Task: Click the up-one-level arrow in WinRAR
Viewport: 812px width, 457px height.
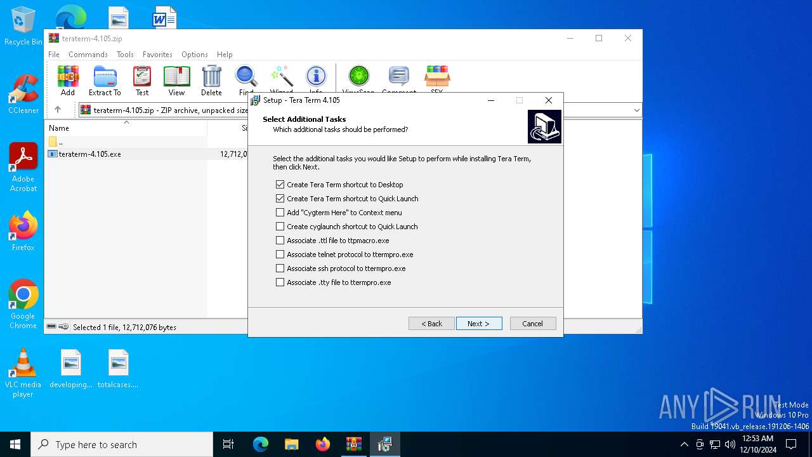Action: 58,110
